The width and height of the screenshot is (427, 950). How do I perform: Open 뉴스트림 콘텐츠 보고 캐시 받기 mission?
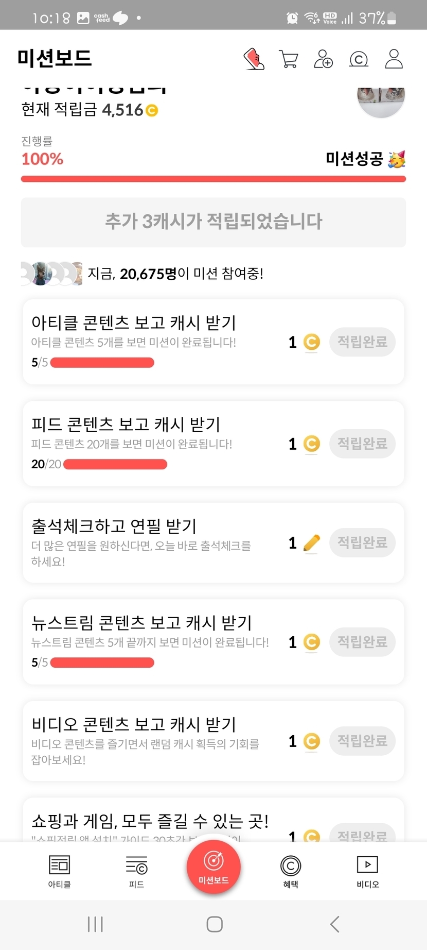pos(141,623)
